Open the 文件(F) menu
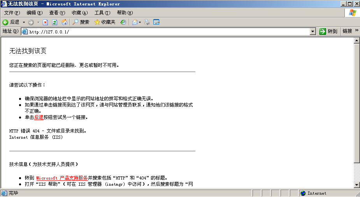The height and width of the screenshot is (197, 360). pos(12,13)
